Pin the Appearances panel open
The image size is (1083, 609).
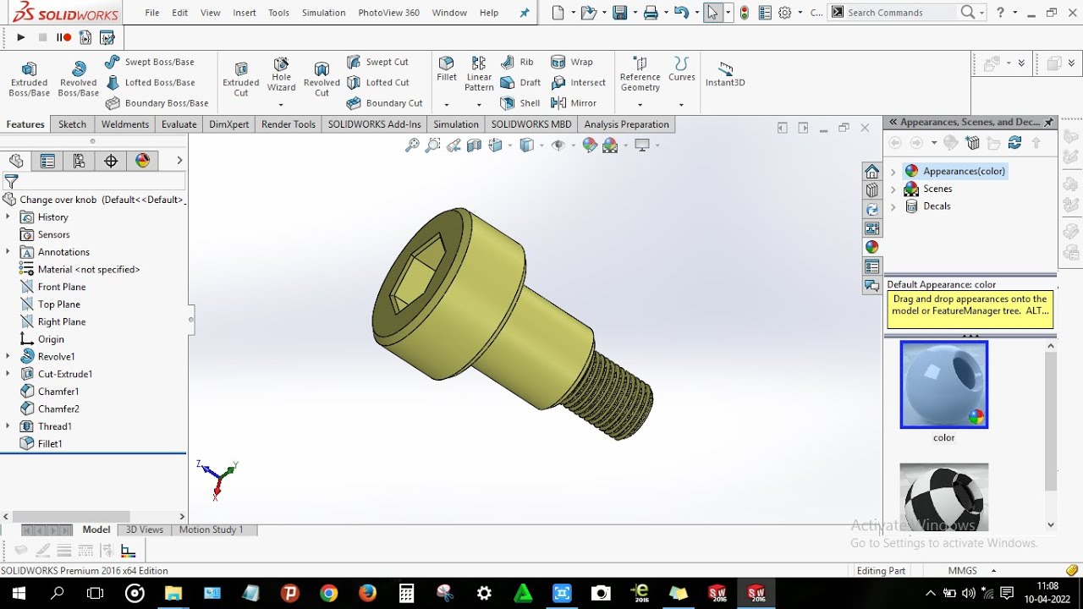pos(1048,123)
